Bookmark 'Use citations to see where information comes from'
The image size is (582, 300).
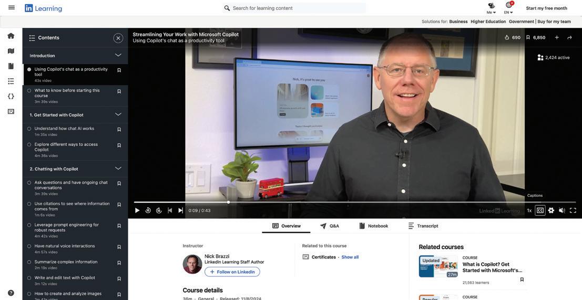pos(119,205)
